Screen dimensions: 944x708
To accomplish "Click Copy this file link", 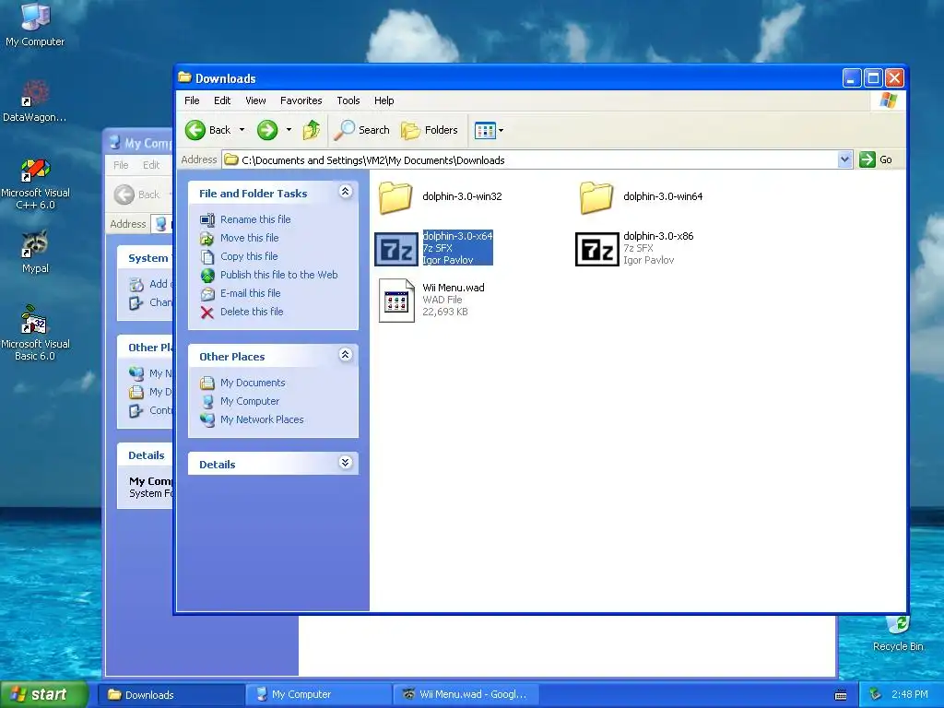I will (249, 256).
